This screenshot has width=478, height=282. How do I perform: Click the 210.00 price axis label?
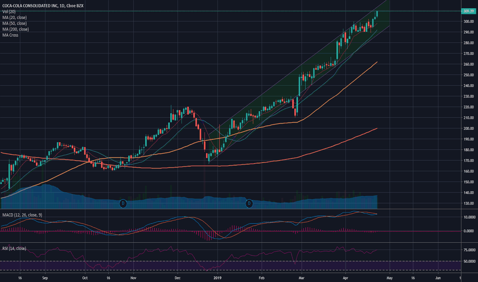point(469,118)
